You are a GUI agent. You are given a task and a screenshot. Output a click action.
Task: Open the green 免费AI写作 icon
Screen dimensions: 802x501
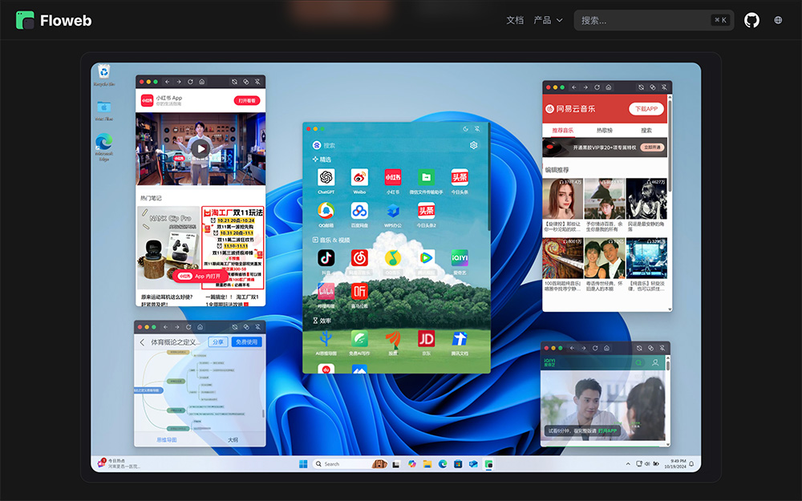(359, 338)
